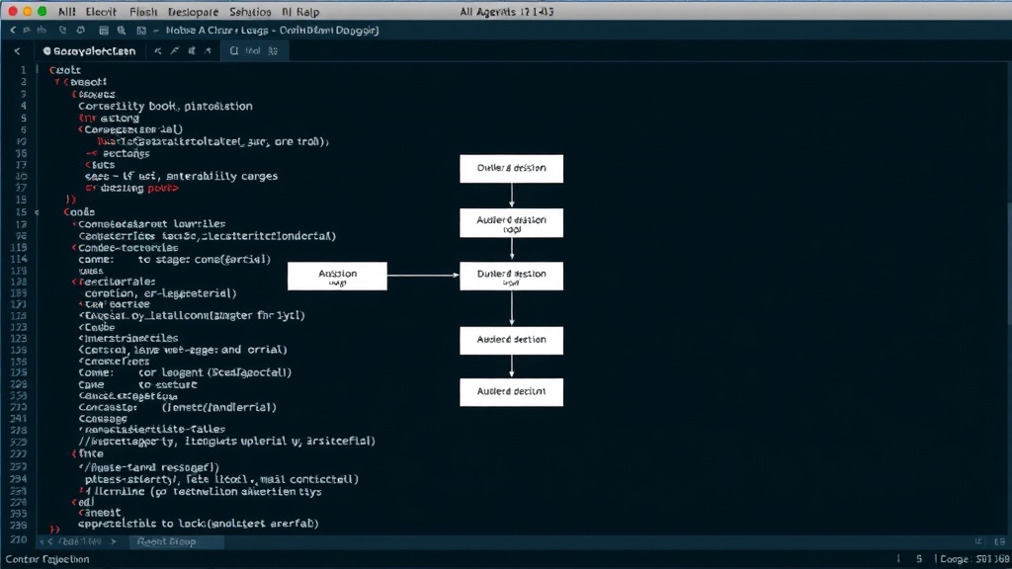Image resolution: width=1012 pixels, height=569 pixels.
Task: Toggle the rightmost icon in the second tab
Action: (x=273, y=51)
